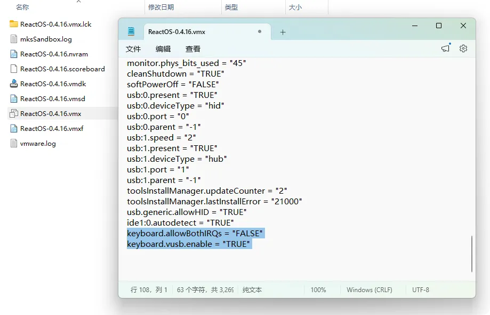Open the 文件 menu in Notepad
Viewport: 490px width, 315px height.
click(x=133, y=49)
